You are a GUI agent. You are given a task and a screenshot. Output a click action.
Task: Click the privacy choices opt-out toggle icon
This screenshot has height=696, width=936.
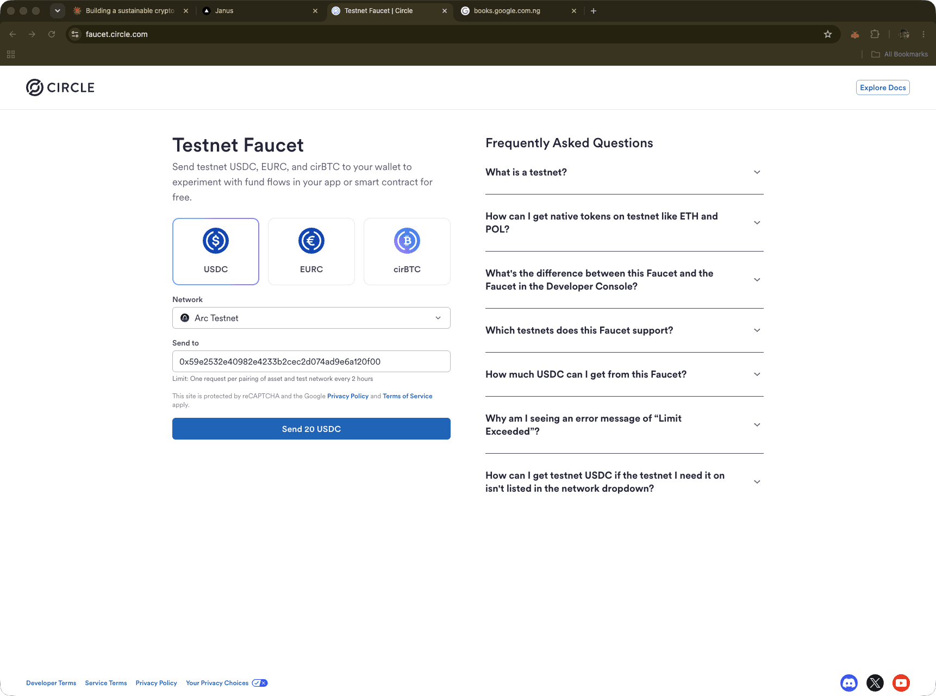(260, 683)
